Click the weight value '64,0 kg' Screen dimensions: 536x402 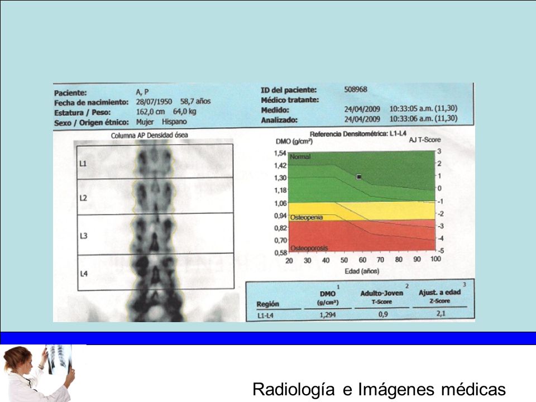coord(185,112)
